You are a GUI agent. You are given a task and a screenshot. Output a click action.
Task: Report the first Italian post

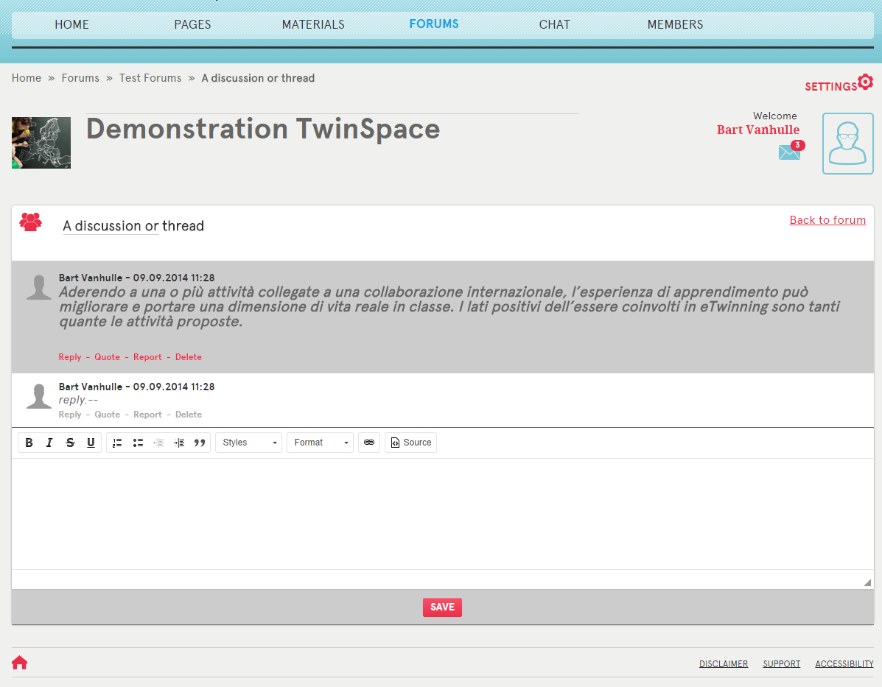click(147, 357)
